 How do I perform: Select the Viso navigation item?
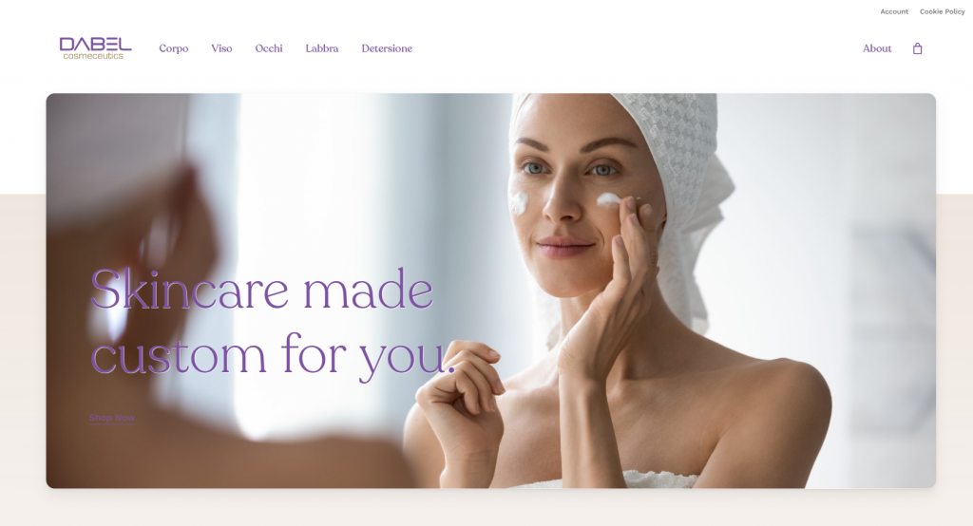(221, 48)
